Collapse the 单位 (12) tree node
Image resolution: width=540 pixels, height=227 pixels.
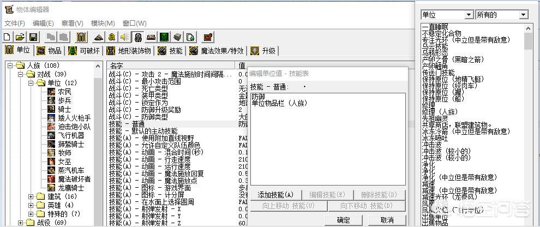click(31, 83)
